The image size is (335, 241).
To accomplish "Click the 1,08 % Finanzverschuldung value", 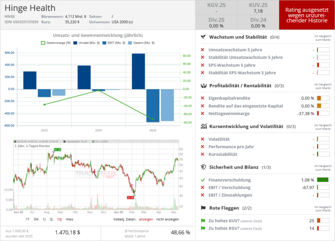I will 307,180.
